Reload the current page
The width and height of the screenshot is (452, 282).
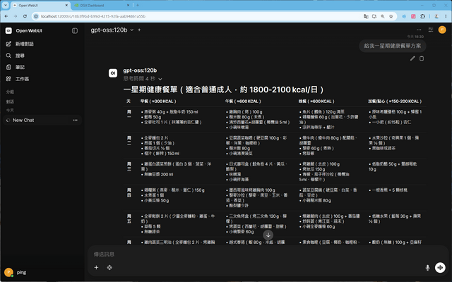(x=25, y=16)
